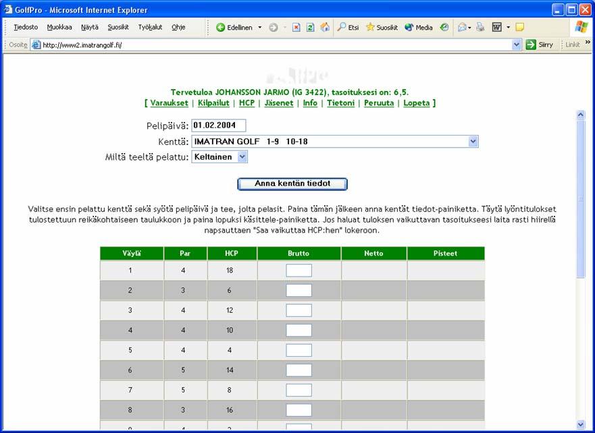Print the page with the printer icon
The height and width of the screenshot is (433, 595).
(480, 27)
